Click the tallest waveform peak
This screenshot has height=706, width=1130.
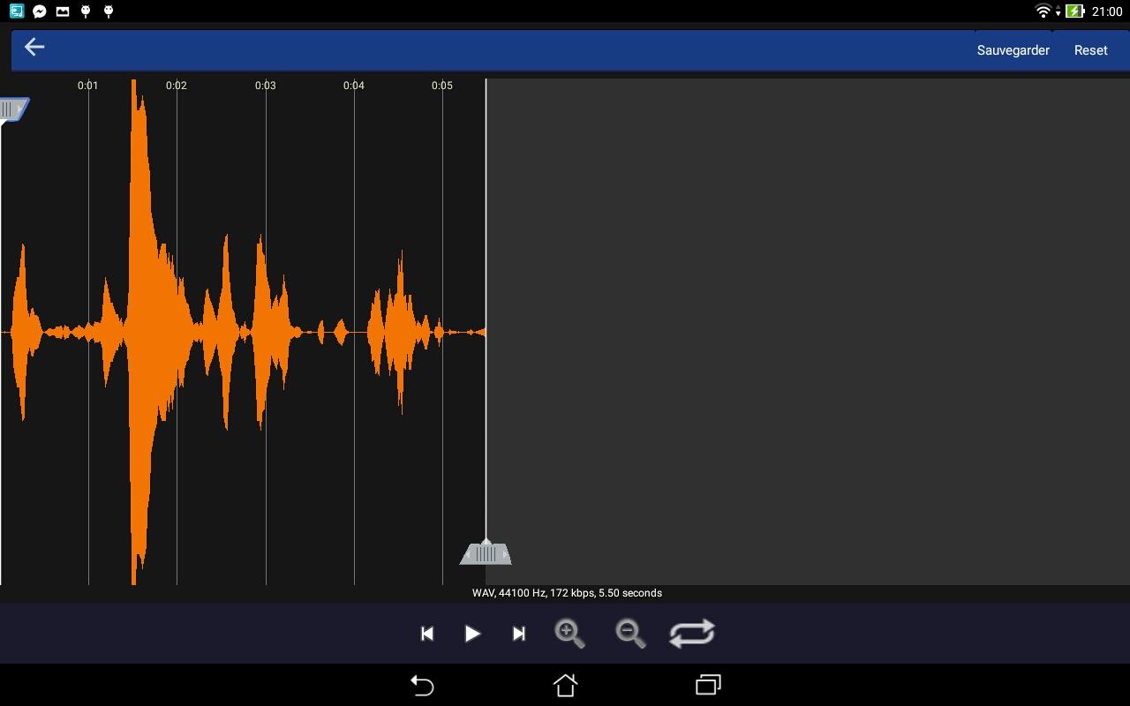click(134, 332)
